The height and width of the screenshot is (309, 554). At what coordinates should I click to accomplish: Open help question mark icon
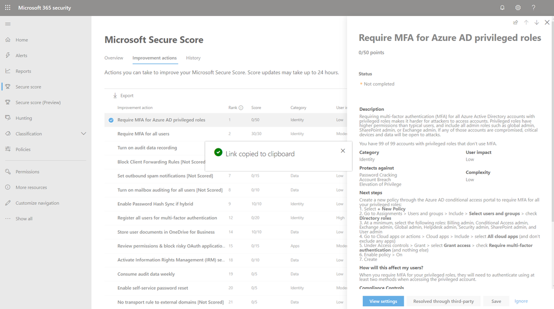pyautogui.click(x=533, y=7)
